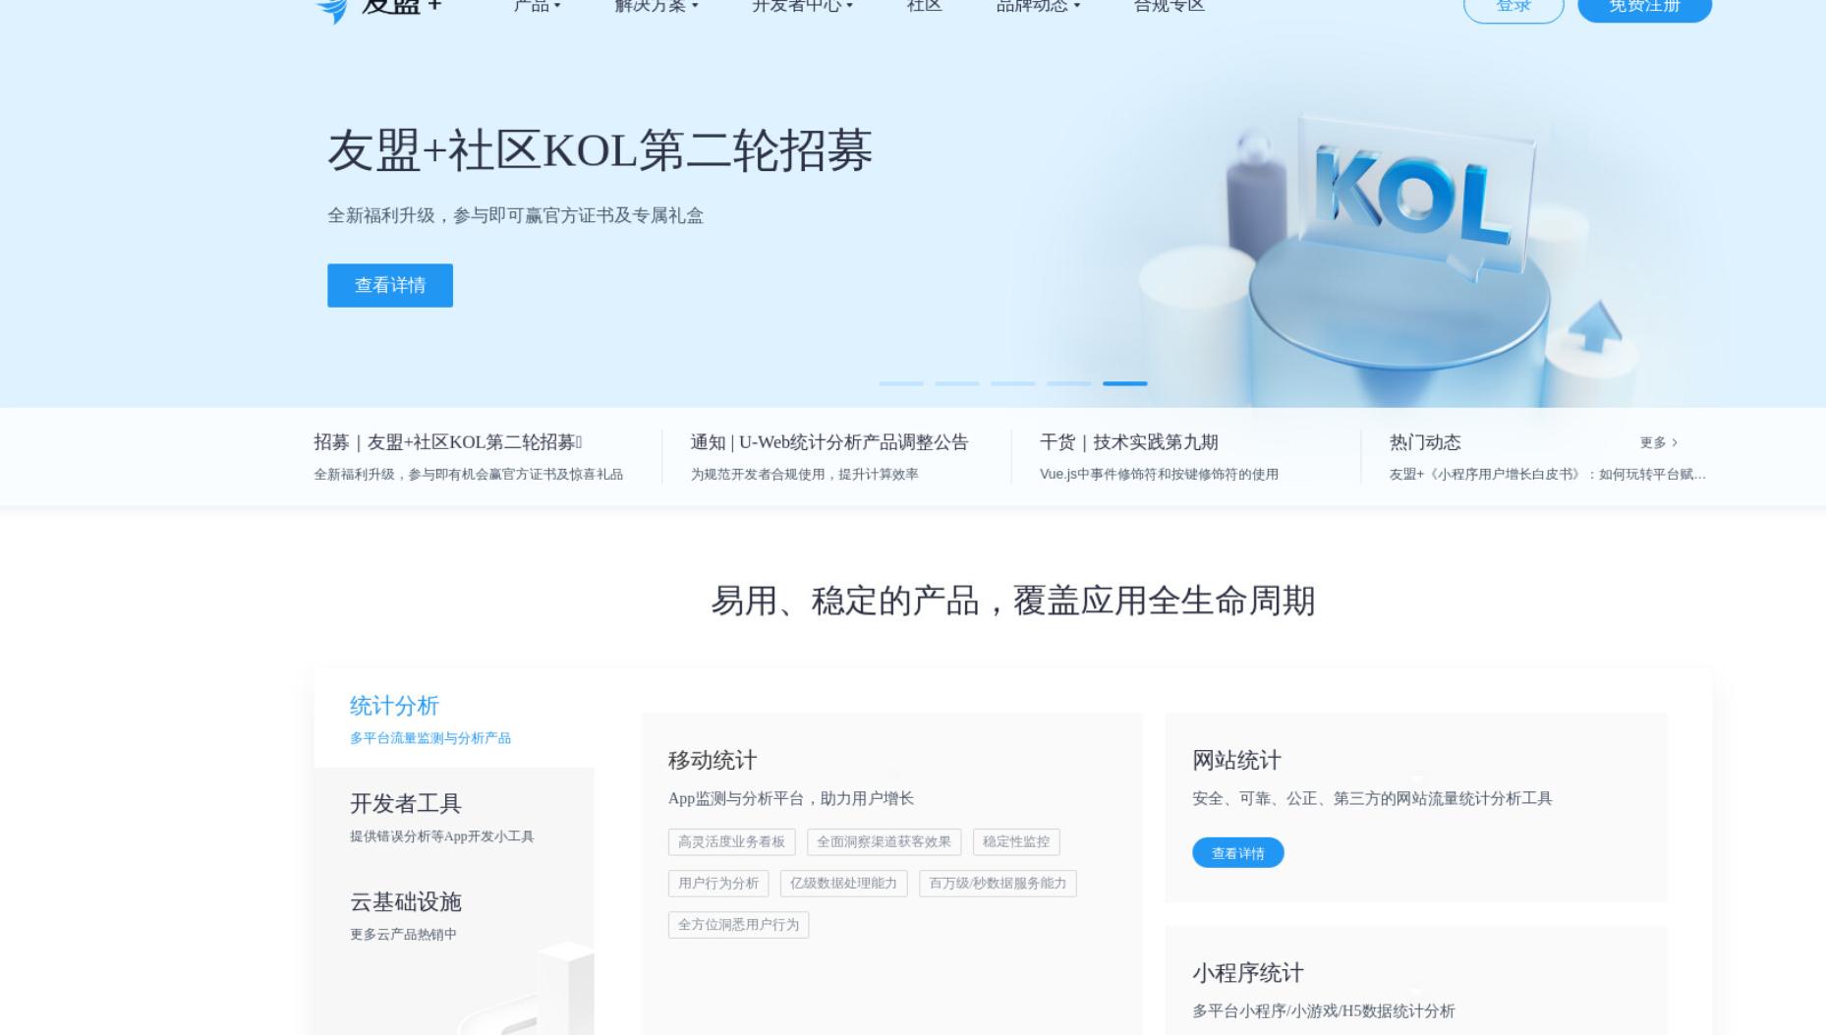Image resolution: width=1826 pixels, height=1035 pixels.
Task: Click the App监测与分析平台，助力用户增长 description
Action: click(791, 798)
